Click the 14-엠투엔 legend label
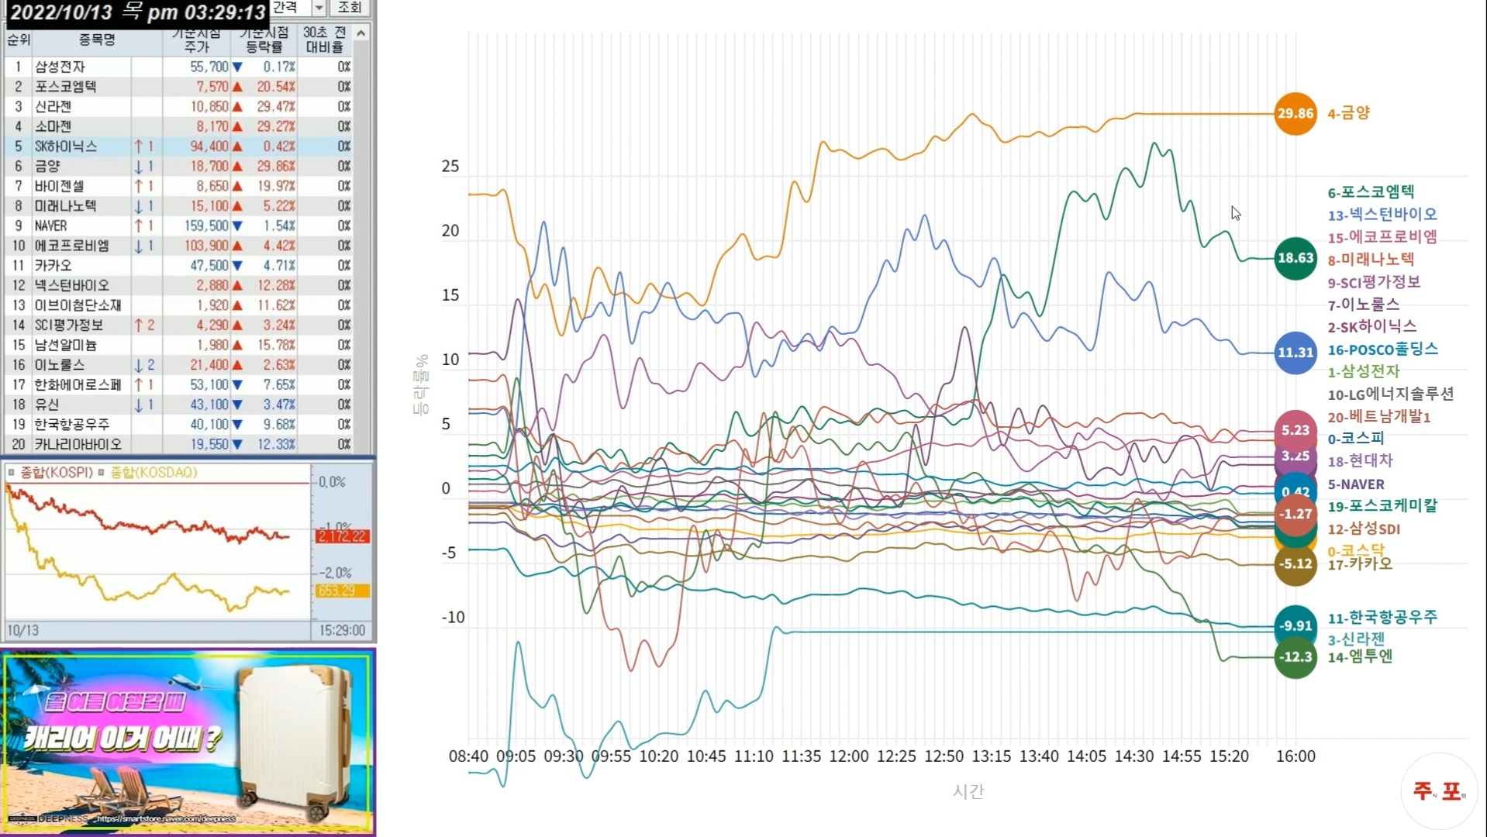The image size is (1487, 837). pos(1360,656)
